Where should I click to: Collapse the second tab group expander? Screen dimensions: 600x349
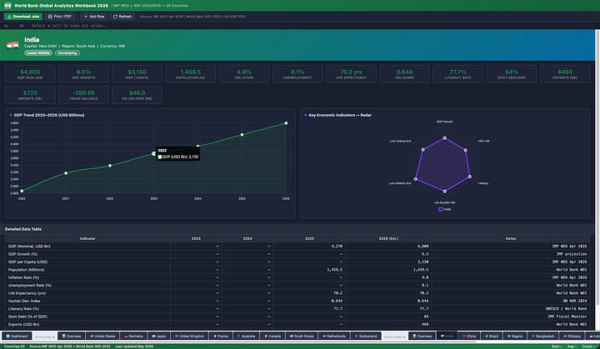tap(394, 337)
